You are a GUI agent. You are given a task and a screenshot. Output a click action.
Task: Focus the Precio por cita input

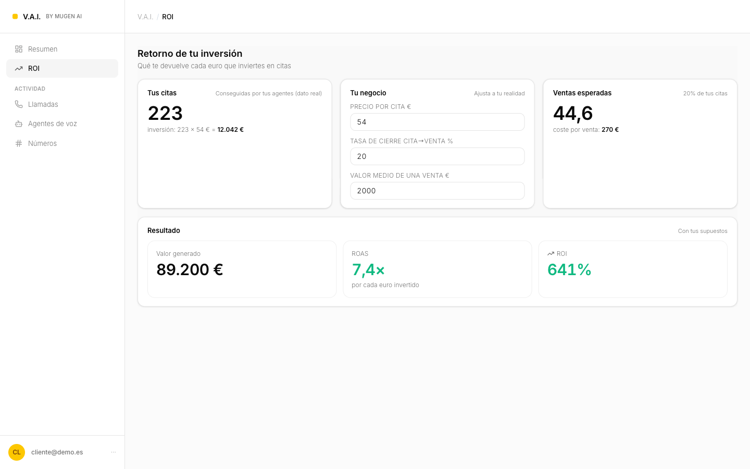click(438, 122)
